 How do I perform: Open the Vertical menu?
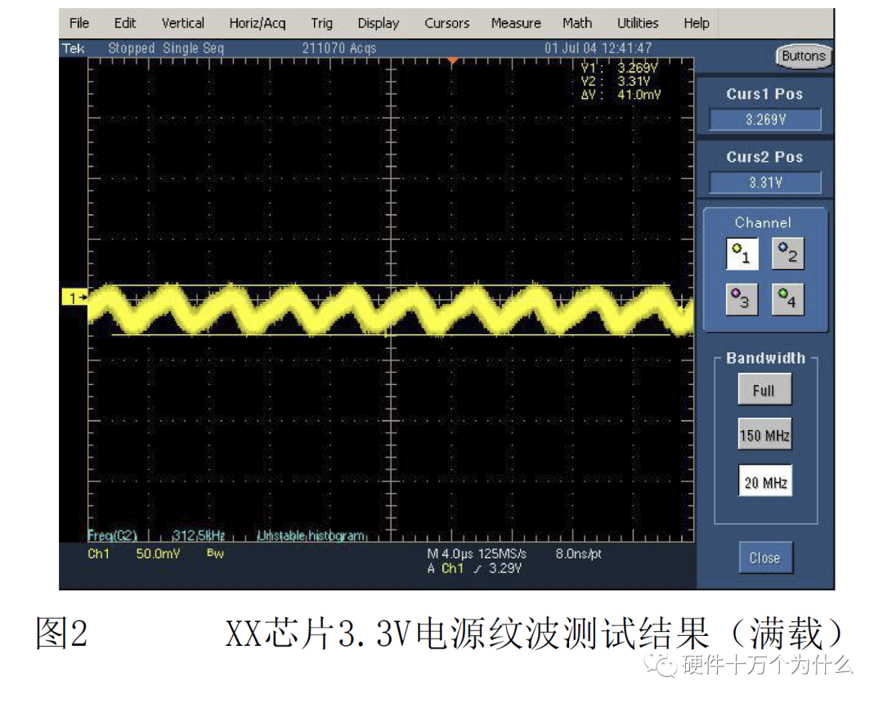182,23
